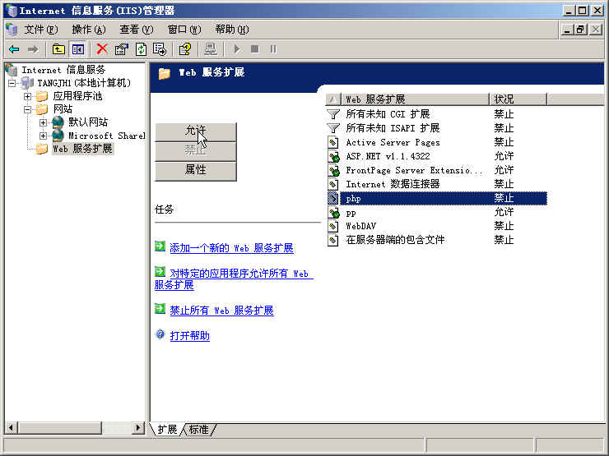Image resolution: width=609 pixels, height=456 pixels.
Task: Click the Back arrow in toolbar
Action: click(14, 49)
